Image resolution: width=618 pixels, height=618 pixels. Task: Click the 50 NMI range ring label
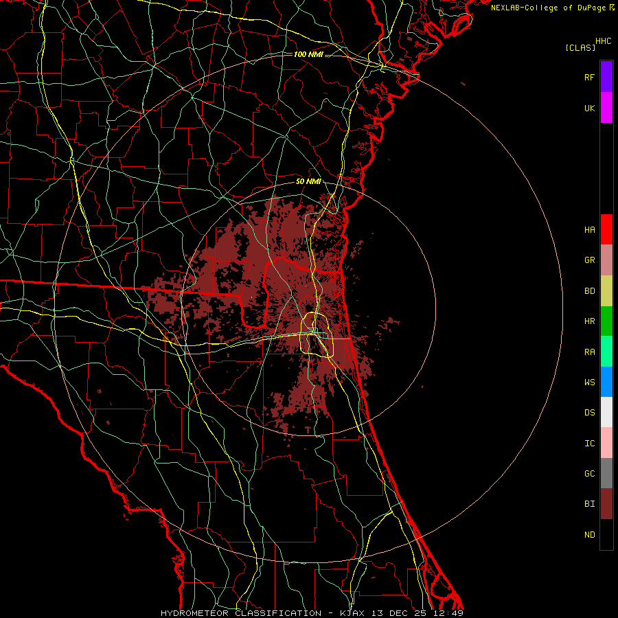pyautogui.click(x=308, y=181)
